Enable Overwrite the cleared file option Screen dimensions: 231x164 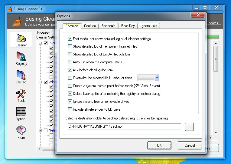click(x=70, y=78)
